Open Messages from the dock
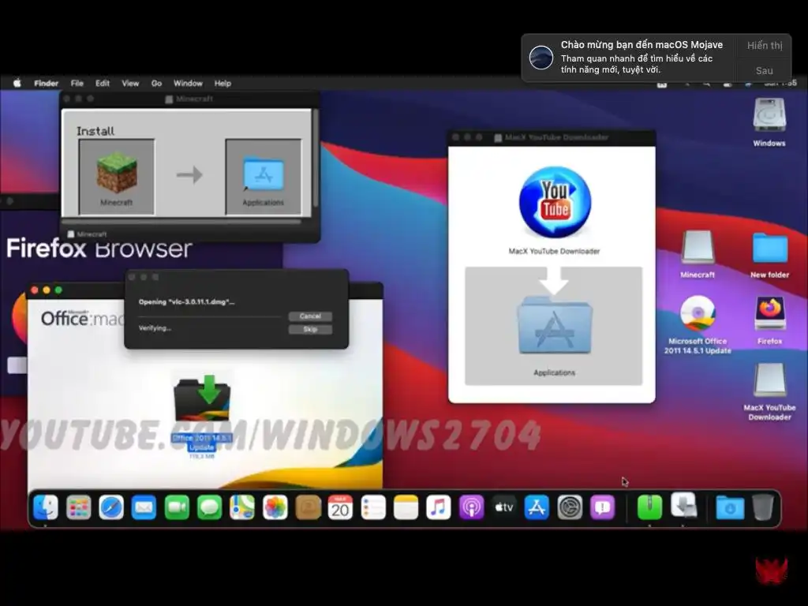This screenshot has height=606, width=808. pyautogui.click(x=209, y=507)
